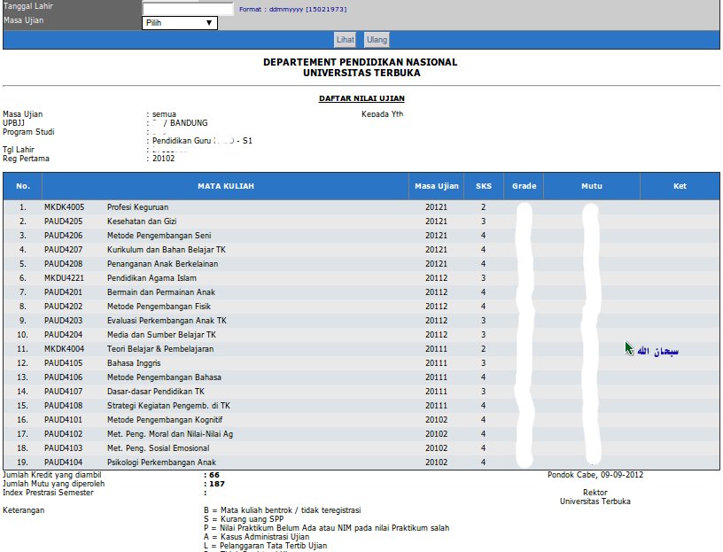Select 'Psikologi Perkembangan Anak' course name

tap(161, 463)
